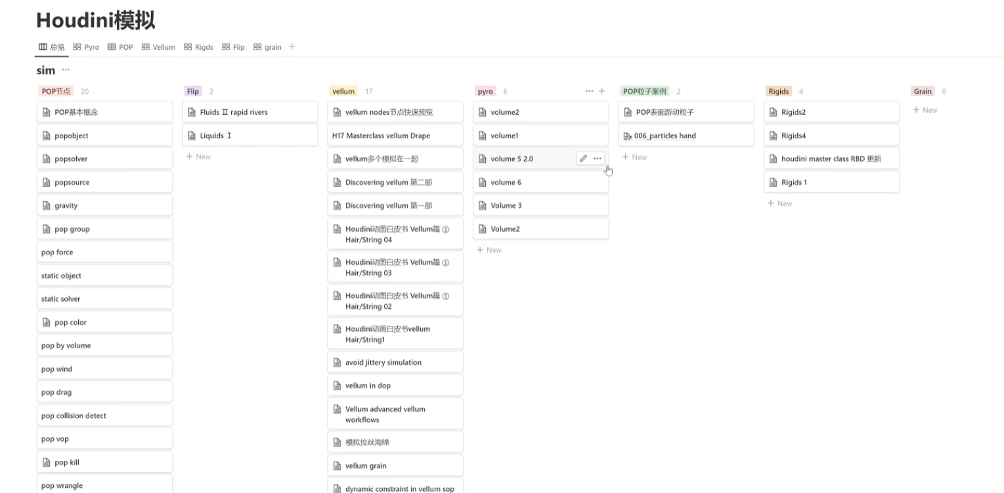Add a new card under the Grain column
Viewport: 1004px width, 493px height.
tap(925, 110)
